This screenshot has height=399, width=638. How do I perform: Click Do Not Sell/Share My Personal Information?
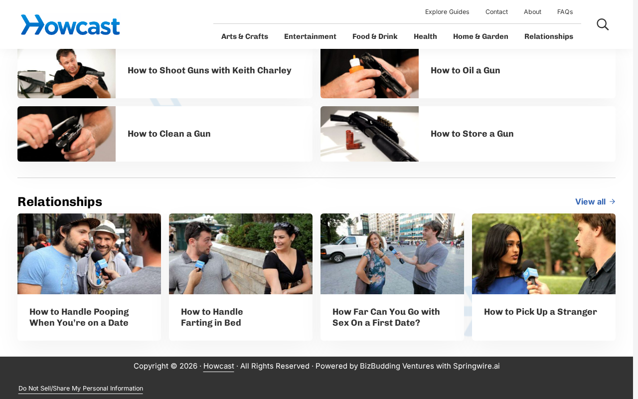coord(81,389)
